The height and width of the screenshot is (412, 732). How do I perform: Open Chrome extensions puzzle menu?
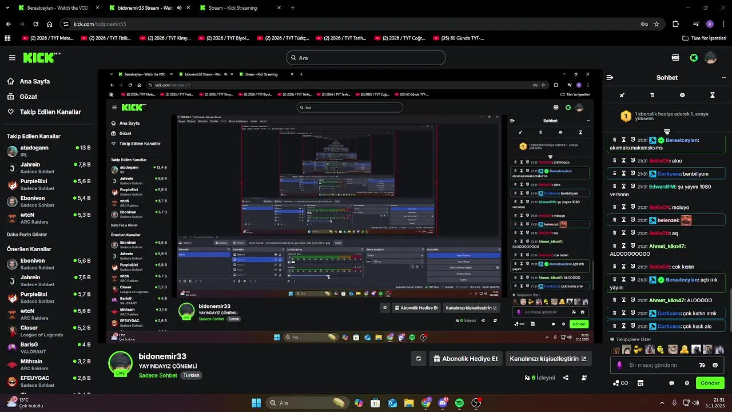(x=675, y=24)
